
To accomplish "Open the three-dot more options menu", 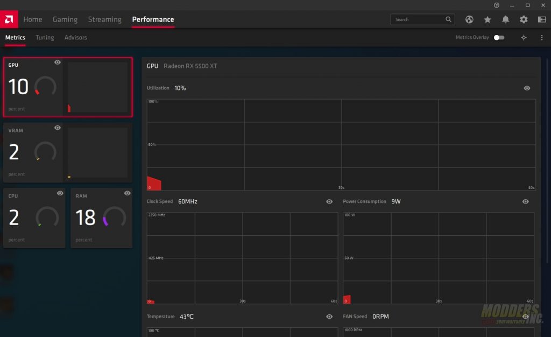I will [542, 38].
